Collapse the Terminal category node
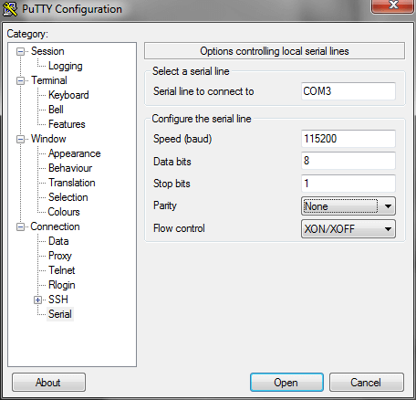Screen dimensions: 416x400 tap(20, 80)
